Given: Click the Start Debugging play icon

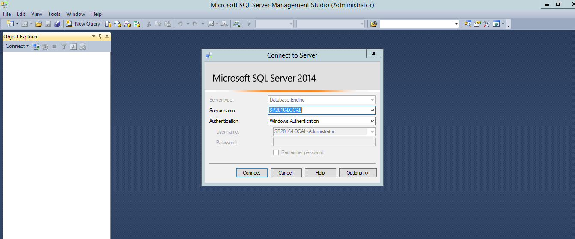Looking at the screenshot, I should (x=249, y=24).
